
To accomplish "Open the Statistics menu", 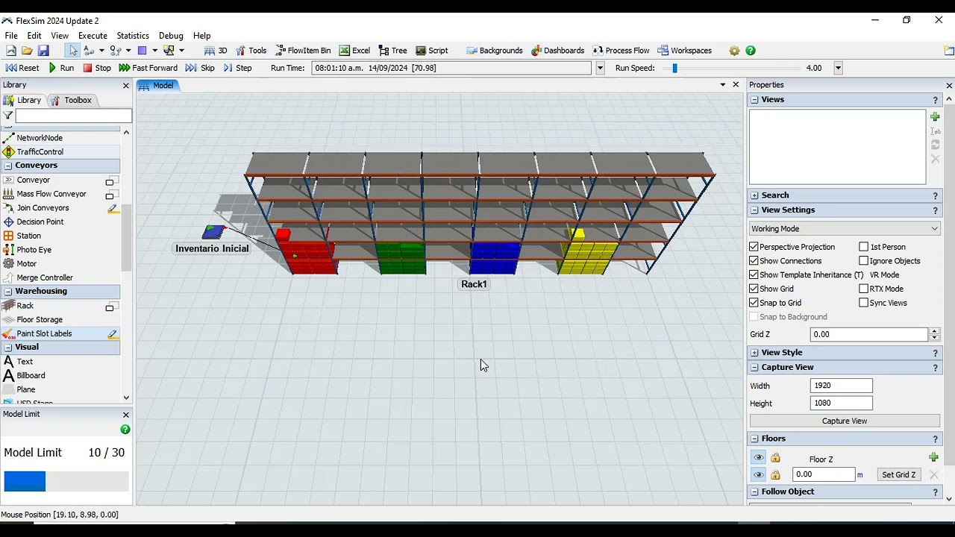I will [133, 36].
